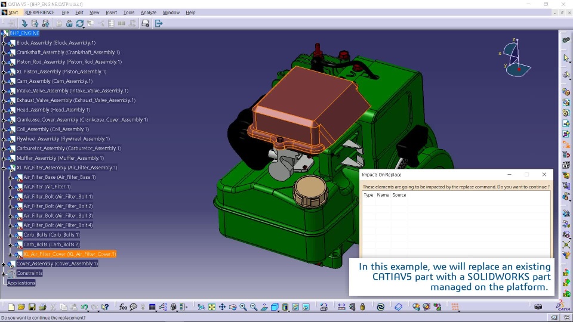Image resolution: width=573 pixels, height=322 pixels.
Task: Click the Shading view mode icon
Action: click(x=285, y=307)
